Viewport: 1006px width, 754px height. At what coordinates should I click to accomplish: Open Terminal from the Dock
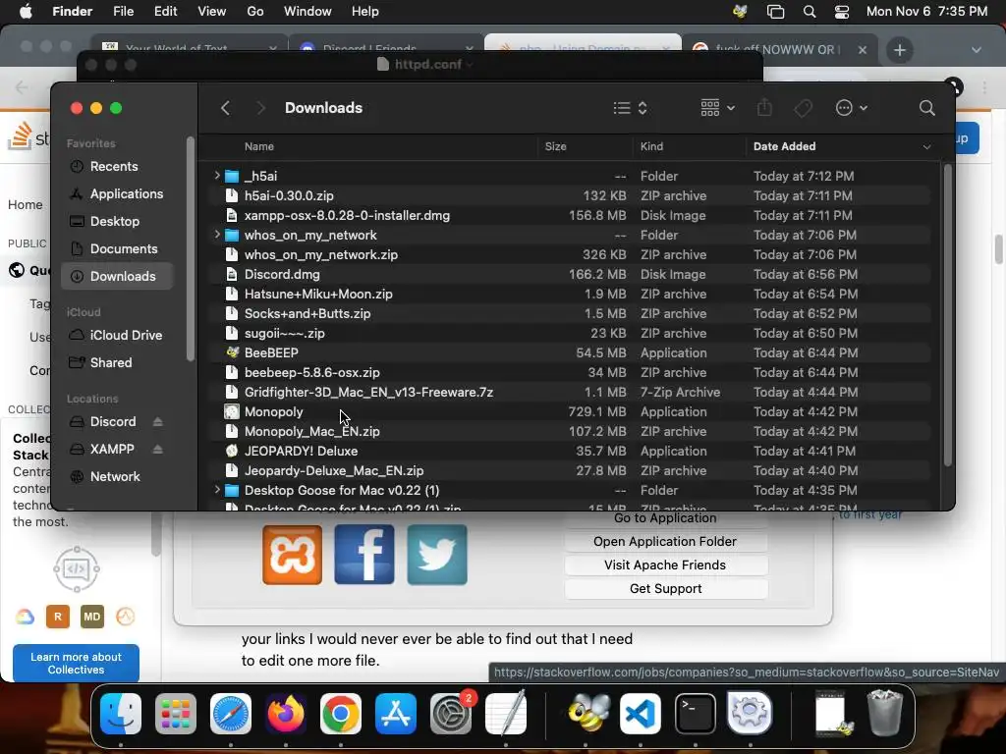[x=695, y=714]
